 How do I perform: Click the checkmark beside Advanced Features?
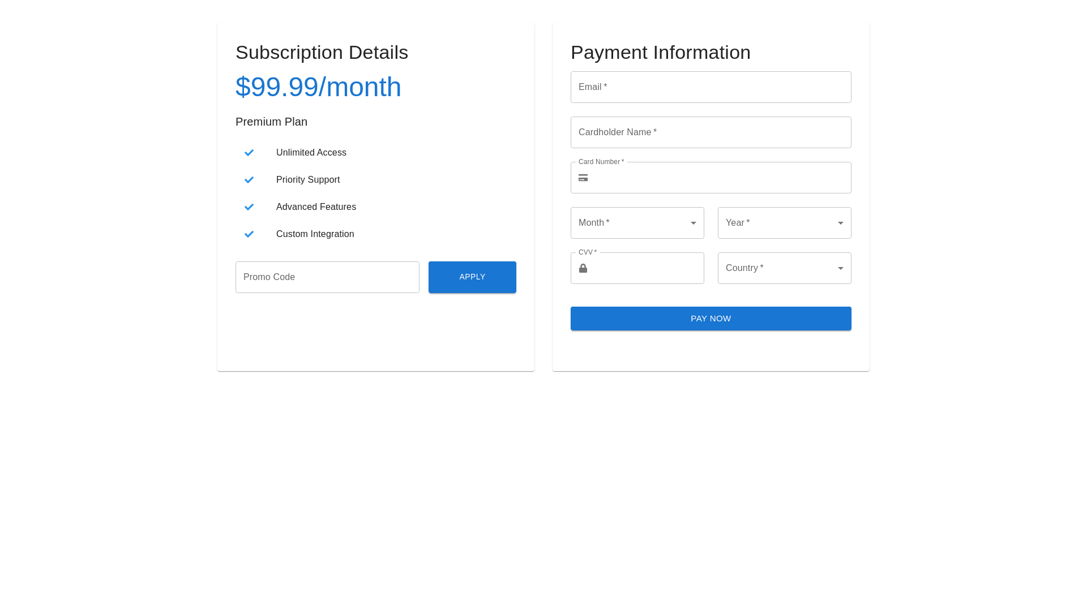(x=249, y=207)
